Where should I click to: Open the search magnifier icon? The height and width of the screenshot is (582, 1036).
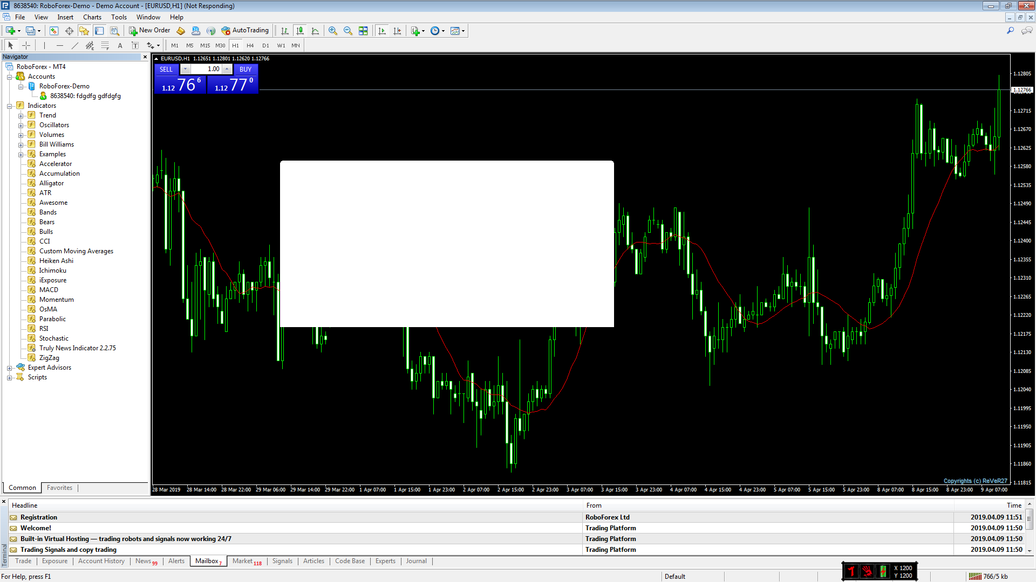coord(1010,31)
